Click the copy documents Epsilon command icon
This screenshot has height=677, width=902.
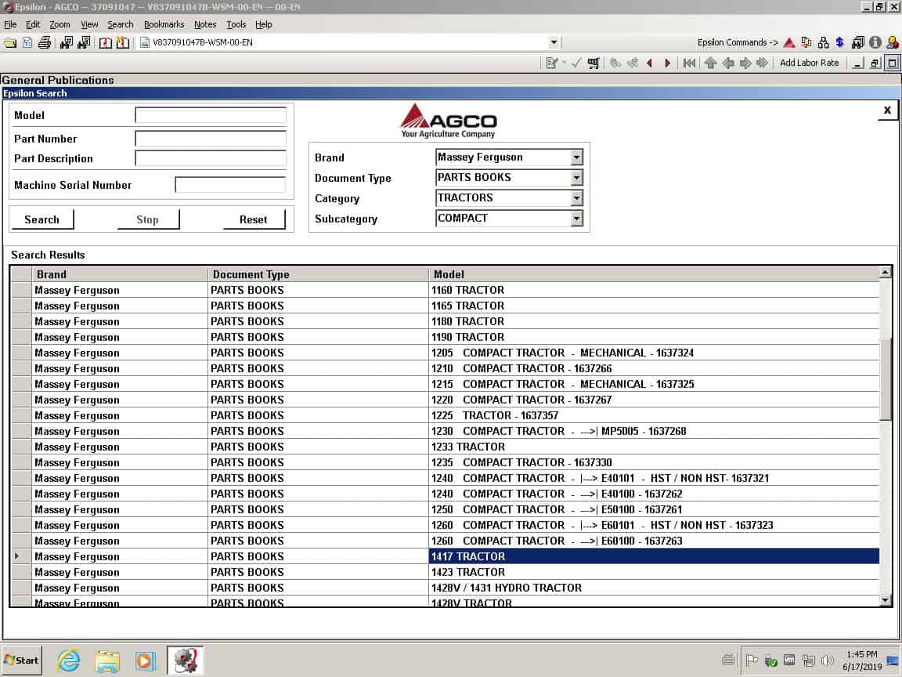tap(806, 42)
